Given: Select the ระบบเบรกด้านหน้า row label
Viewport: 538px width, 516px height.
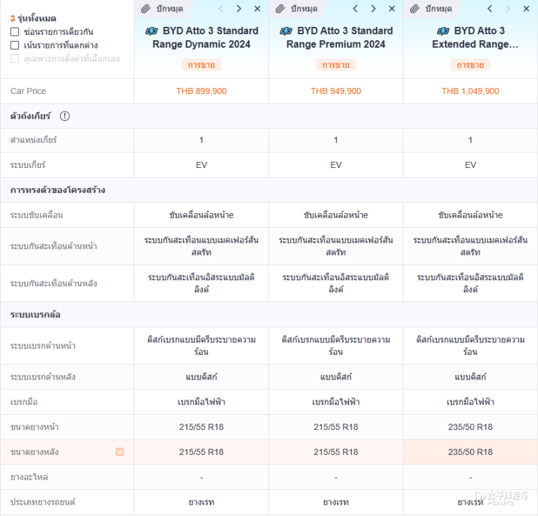Looking at the screenshot, I should [x=43, y=345].
